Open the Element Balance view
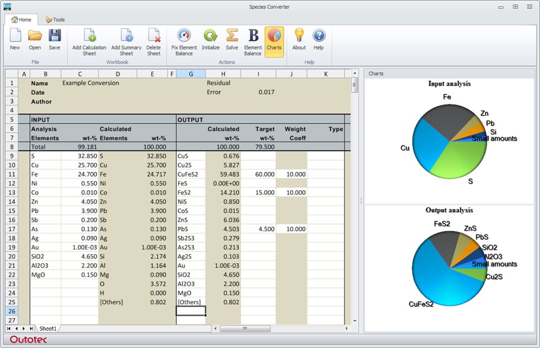This screenshot has width=540, height=348. click(253, 40)
